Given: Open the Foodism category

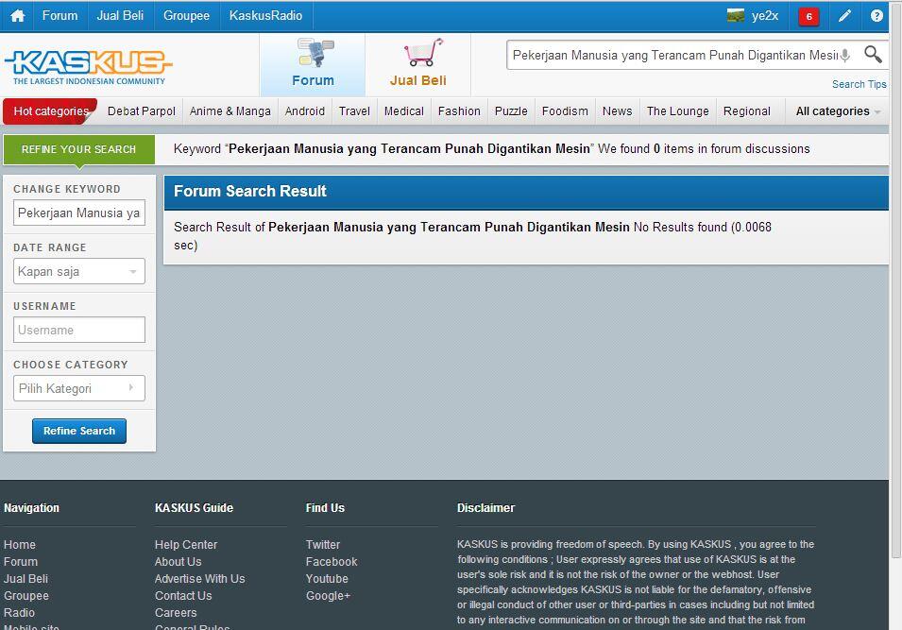Looking at the screenshot, I should click(565, 111).
